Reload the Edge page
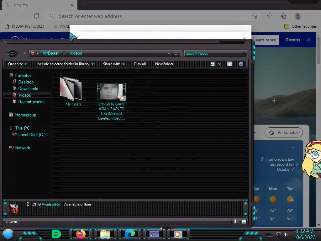This screenshot has height=241, width=321. click(x=36, y=16)
